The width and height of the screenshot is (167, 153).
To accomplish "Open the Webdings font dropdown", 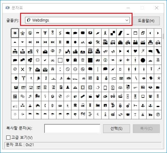I will tap(77, 20).
